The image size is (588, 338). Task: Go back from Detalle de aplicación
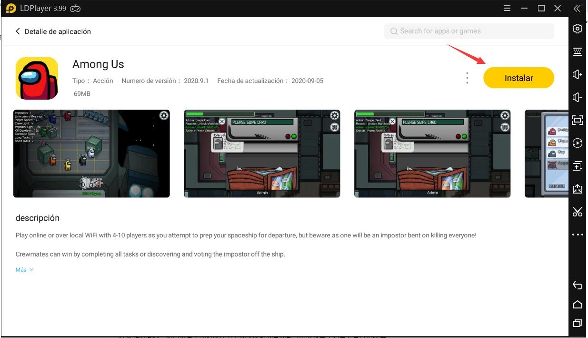[x=18, y=31]
